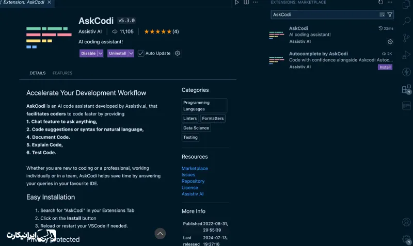Open the Accounts icon in the activity bar

coord(406,222)
